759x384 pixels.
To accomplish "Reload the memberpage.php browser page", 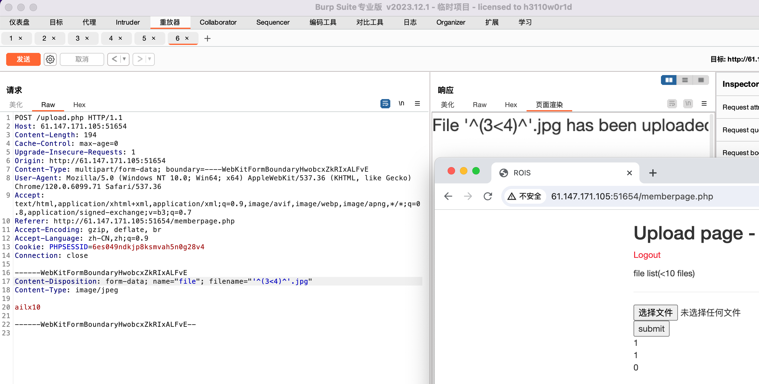I will click(488, 196).
